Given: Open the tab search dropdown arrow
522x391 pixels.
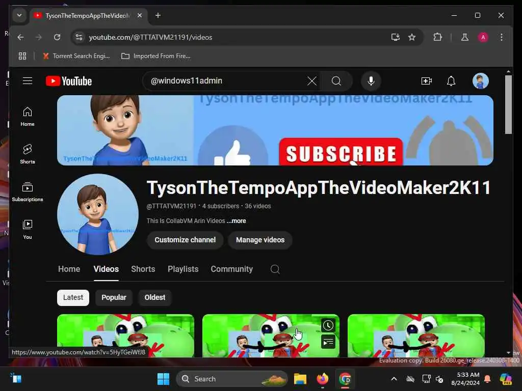Looking at the screenshot, I should pos(19,15).
